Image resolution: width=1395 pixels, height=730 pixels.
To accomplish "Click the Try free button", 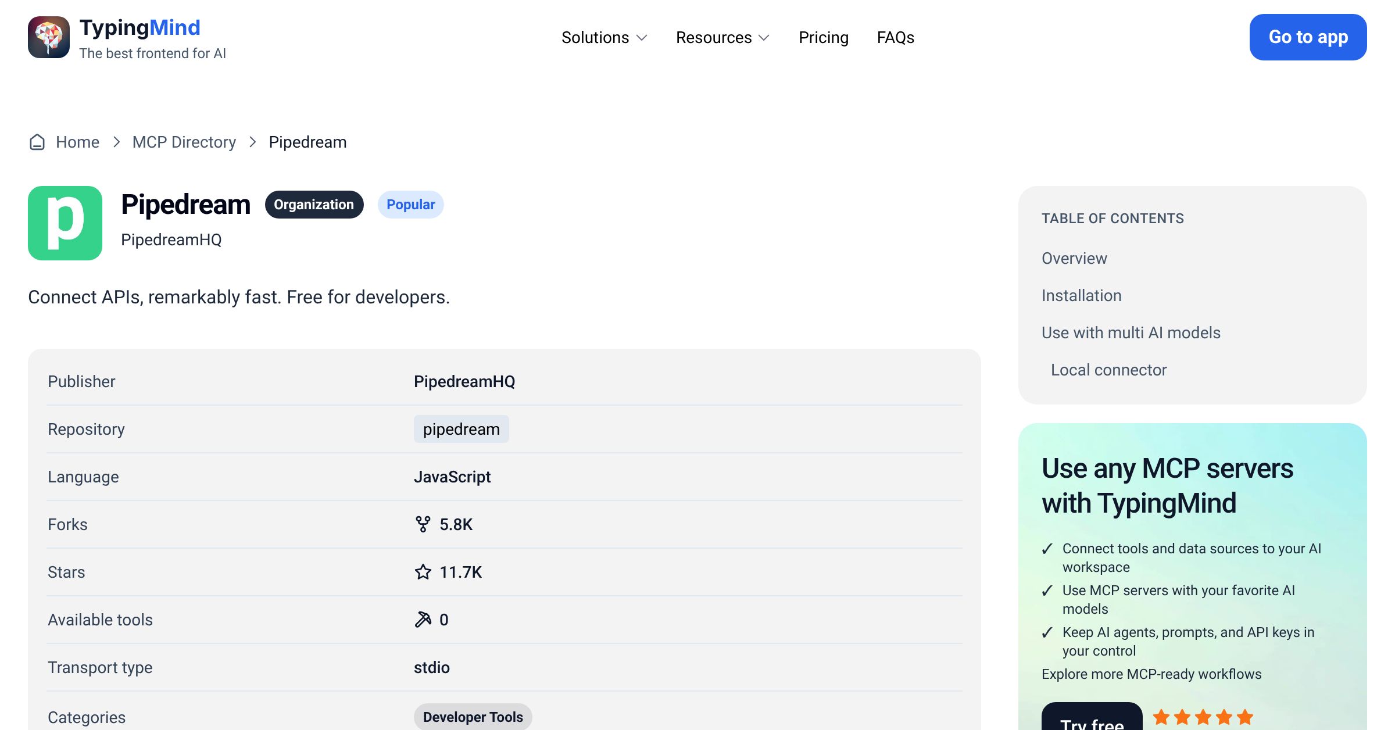I will (x=1092, y=717).
